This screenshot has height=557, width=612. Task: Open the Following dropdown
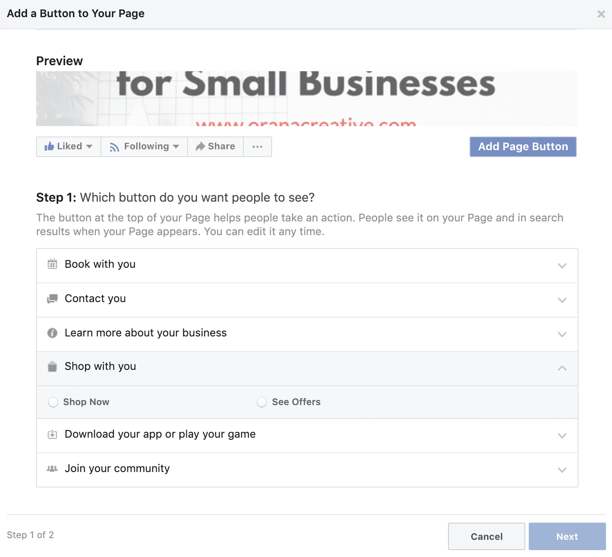coord(144,146)
